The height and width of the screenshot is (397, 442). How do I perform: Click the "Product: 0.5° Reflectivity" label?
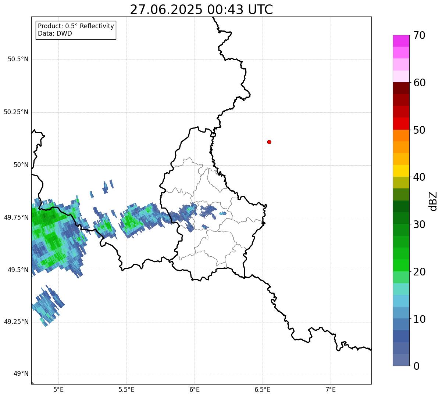pyautogui.click(x=76, y=26)
